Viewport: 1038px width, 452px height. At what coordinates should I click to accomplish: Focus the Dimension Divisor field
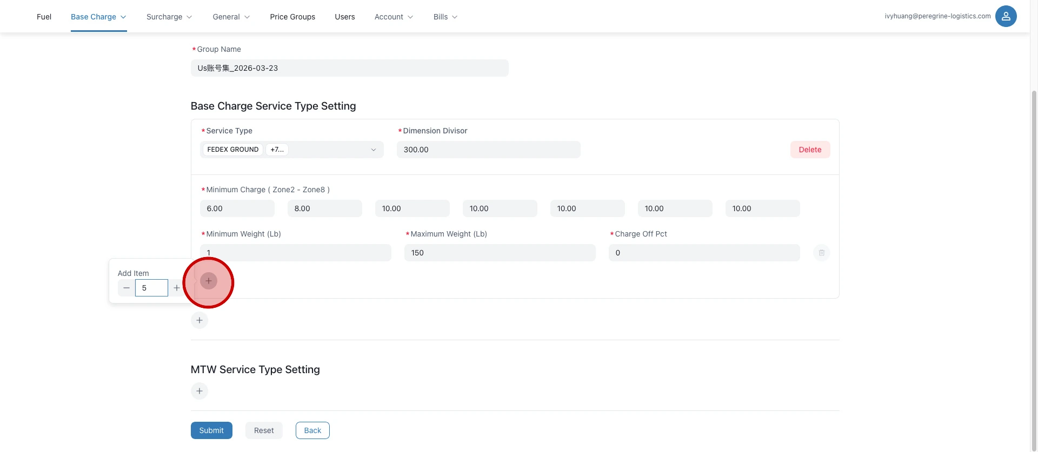pyautogui.click(x=488, y=150)
